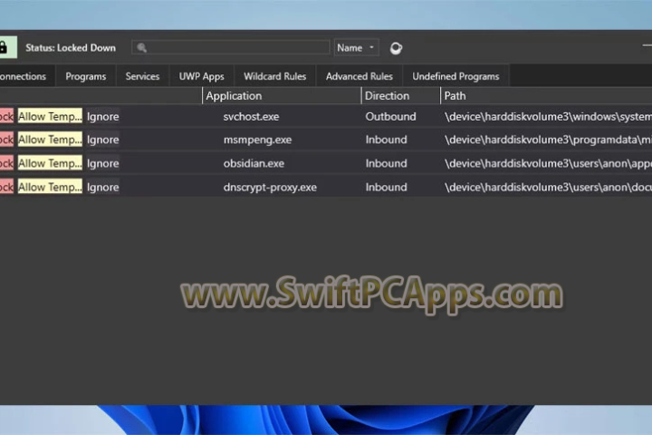The width and height of the screenshot is (652, 435).
Task: Allow svchost.exe temporarily
Action: [x=50, y=117]
